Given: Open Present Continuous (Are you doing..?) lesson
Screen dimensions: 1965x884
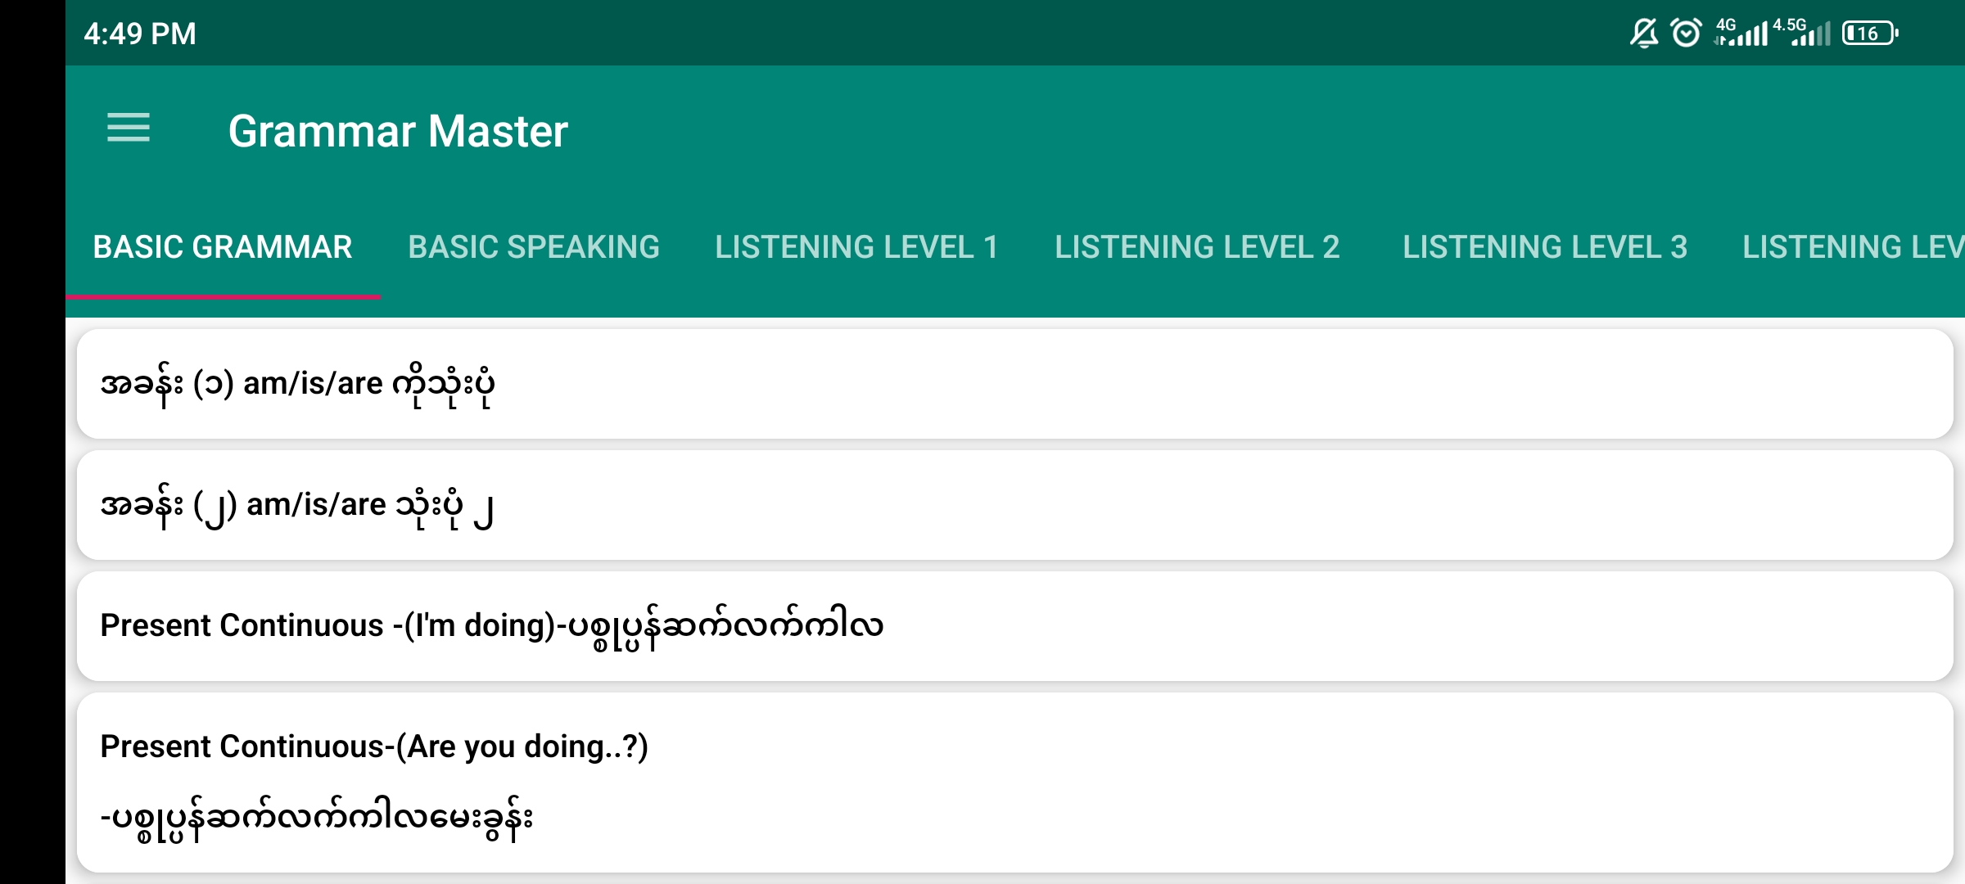Looking at the screenshot, I should point(1015,783).
